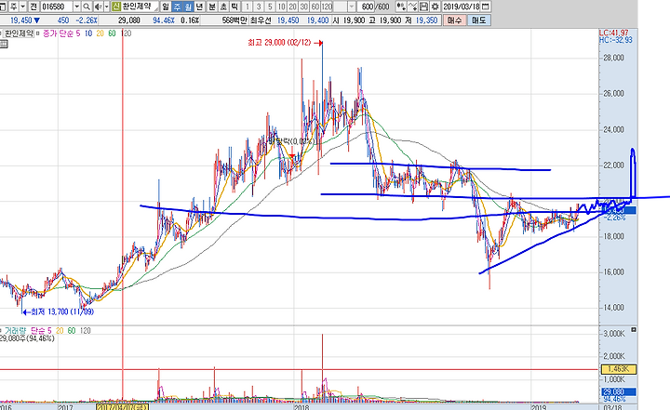Open chart settings gear icon
Viewport: 670px width, 410px height.
[x=435, y=7]
